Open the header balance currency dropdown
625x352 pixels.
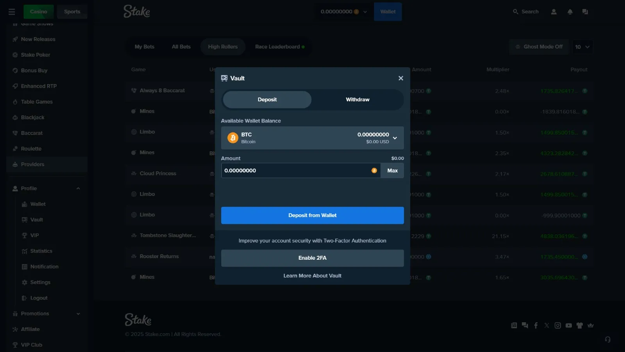365,12
